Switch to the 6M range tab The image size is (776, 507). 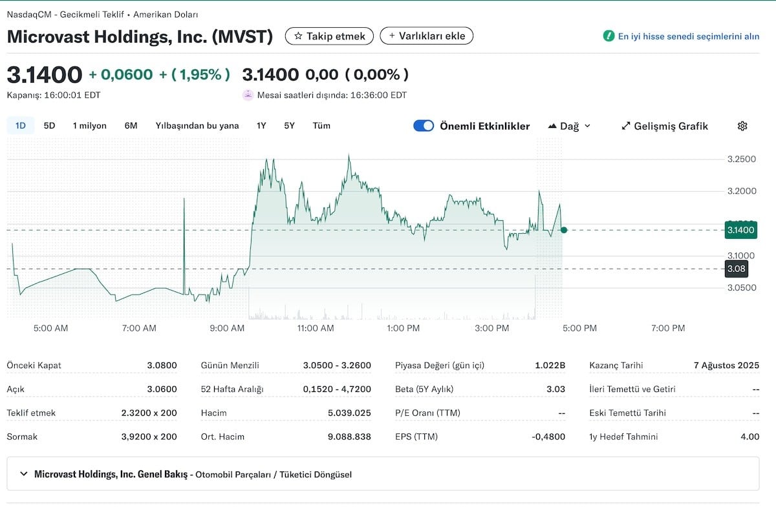pyautogui.click(x=131, y=126)
